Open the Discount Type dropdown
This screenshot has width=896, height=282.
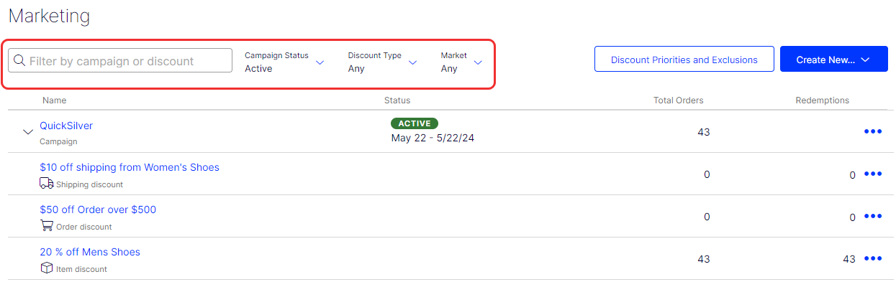[383, 62]
